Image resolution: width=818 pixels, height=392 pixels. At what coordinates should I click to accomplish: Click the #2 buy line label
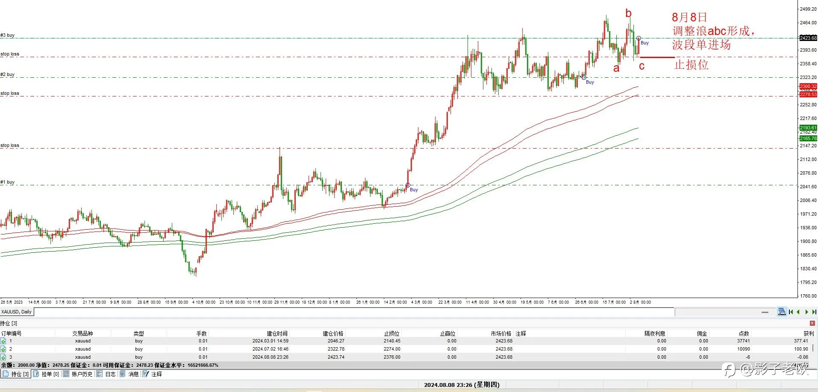(7, 74)
